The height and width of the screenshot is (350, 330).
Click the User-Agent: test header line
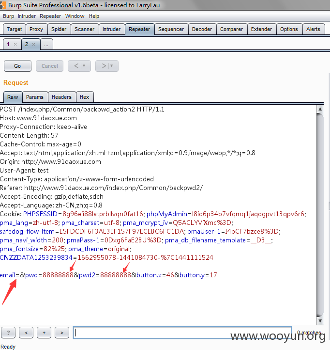24,171
